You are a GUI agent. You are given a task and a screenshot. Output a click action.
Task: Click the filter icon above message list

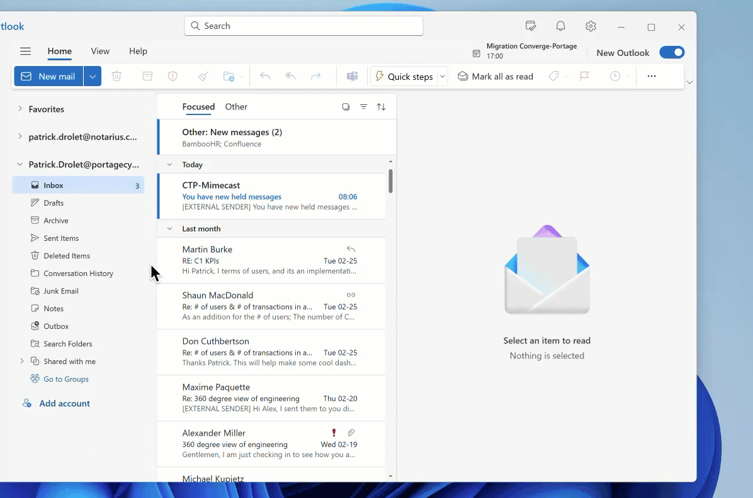[363, 107]
